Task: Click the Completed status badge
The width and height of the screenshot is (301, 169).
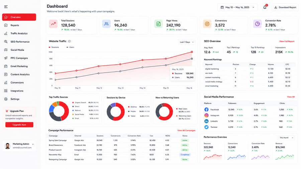Action: [185, 155]
